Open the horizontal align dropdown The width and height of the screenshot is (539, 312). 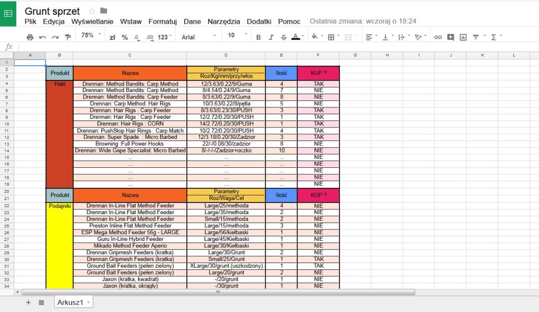click(371, 37)
